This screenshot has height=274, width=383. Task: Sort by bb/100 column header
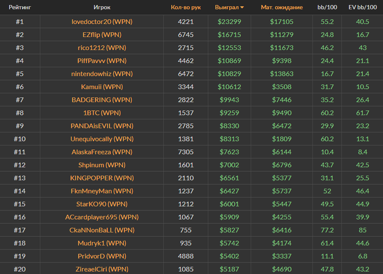327,8
